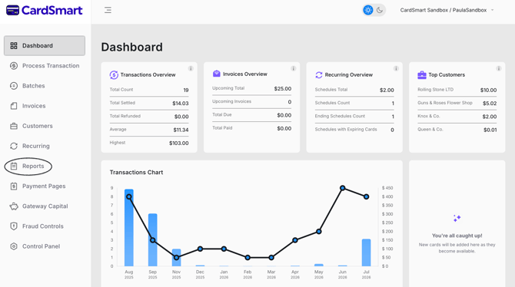This screenshot has height=287, width=515.
Task: Click the Jul 2026 bar in chart
Action: [x=366, y=252]
